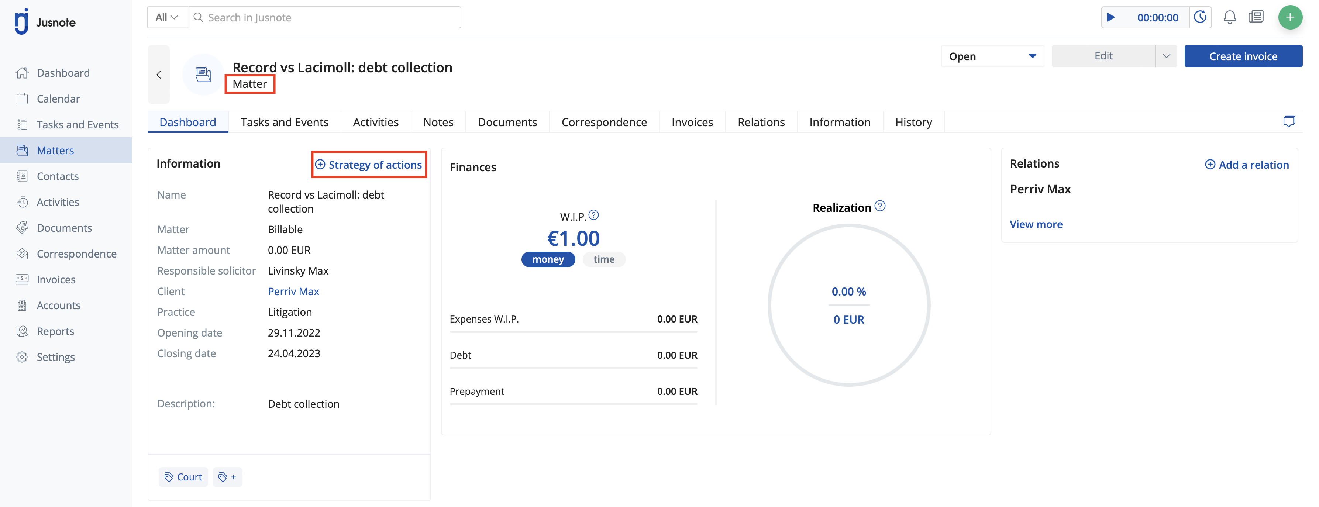
Task: Switch to the Documents tab
Action: 507,122
